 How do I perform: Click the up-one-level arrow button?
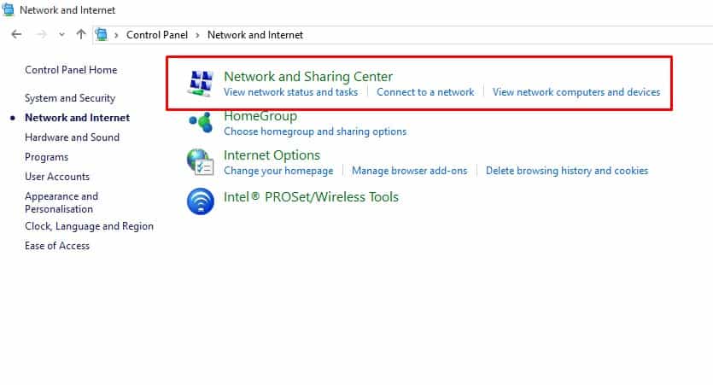pos(81,35)
